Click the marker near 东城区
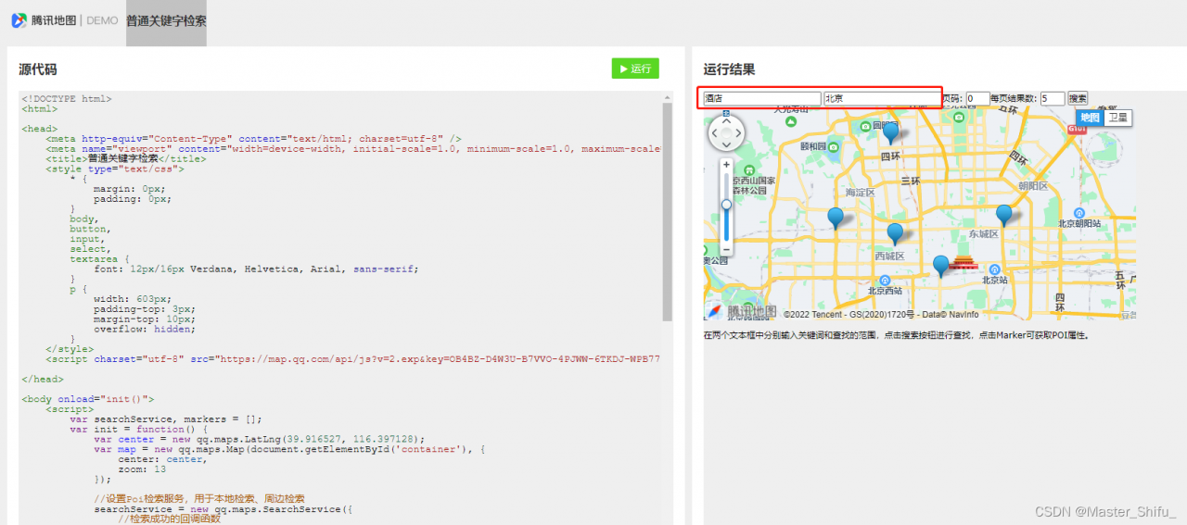The height and width of the screenshot is (525, 1187). (1003, 216)
